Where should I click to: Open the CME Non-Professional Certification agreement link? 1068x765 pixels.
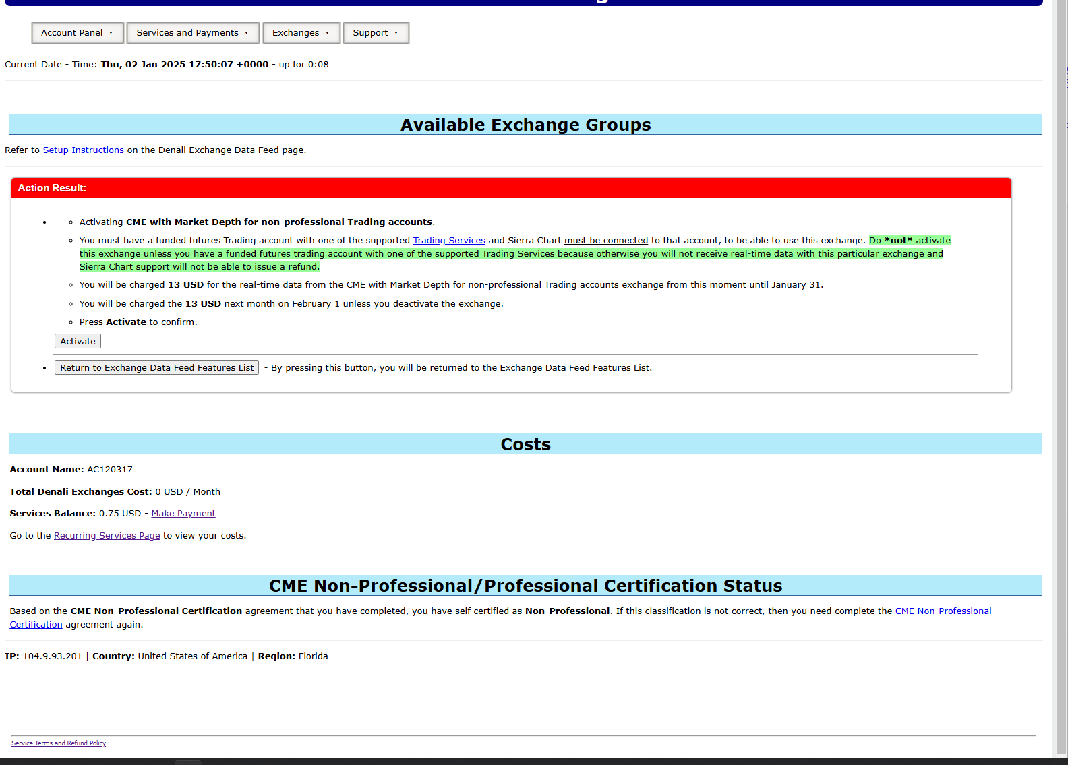(943, 611)
